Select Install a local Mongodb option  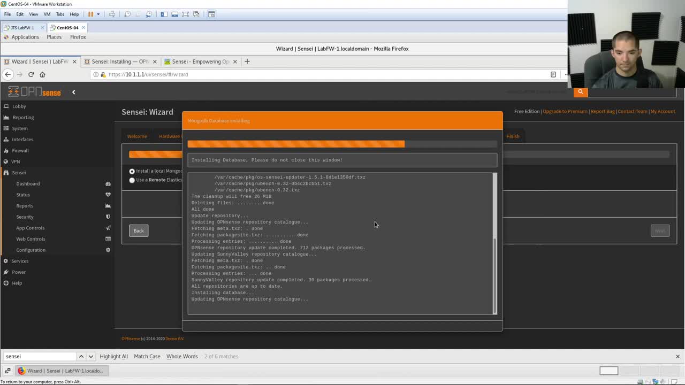tap(132, 171)
